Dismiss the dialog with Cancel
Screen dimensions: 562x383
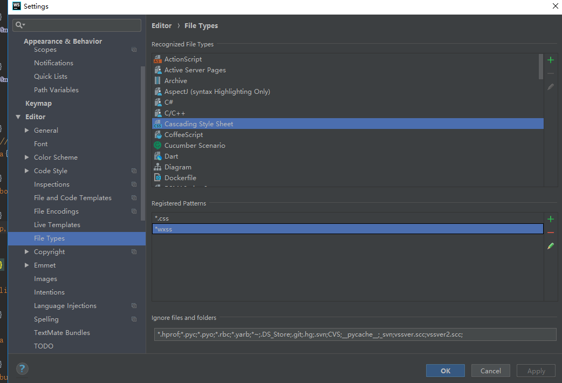pos(490,371)
